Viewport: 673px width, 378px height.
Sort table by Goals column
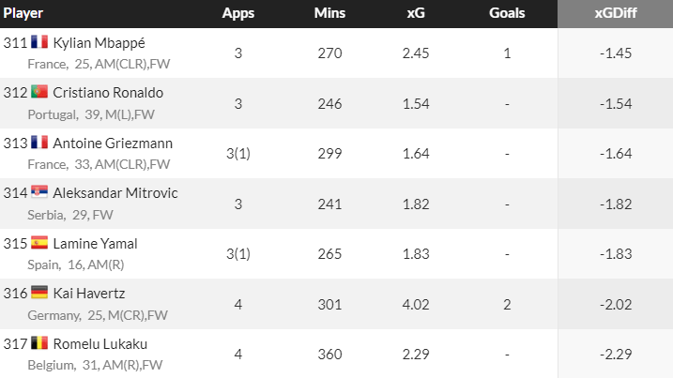[x=507, y=13]
